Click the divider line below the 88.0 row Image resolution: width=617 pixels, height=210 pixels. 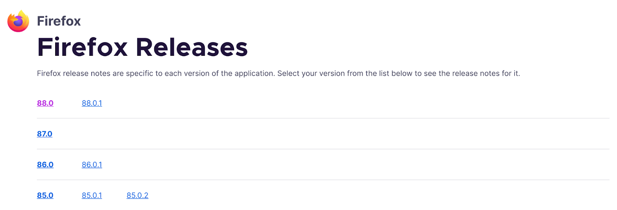[x=323, y=118]
